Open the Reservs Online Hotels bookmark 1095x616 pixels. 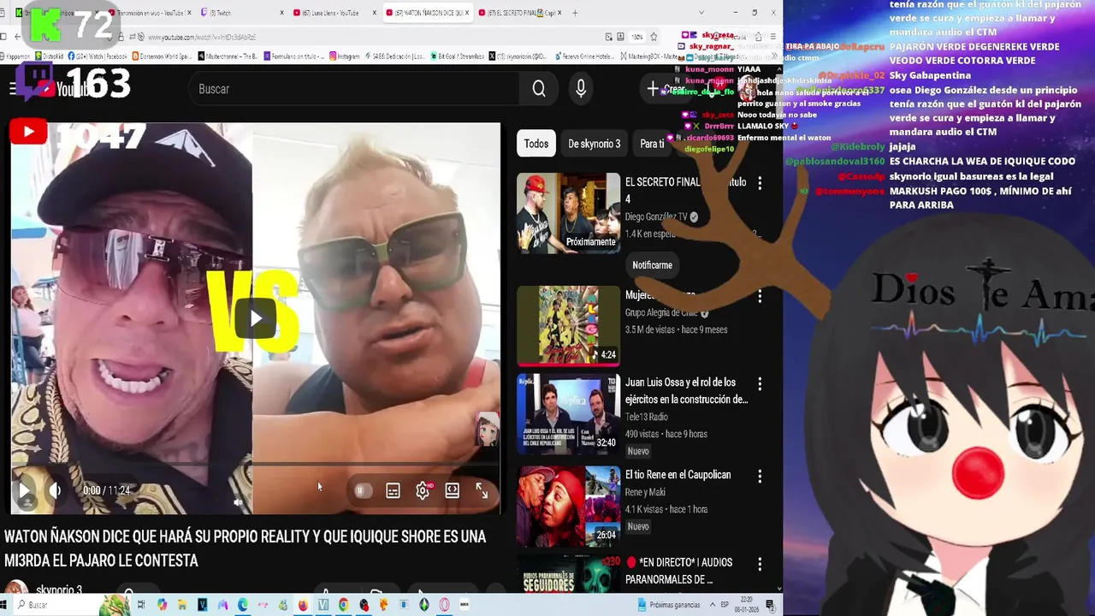(585, 56)
